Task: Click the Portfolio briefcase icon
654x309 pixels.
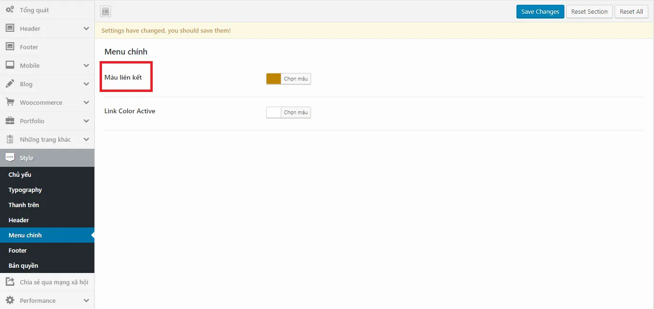Action: coord(9,121)
